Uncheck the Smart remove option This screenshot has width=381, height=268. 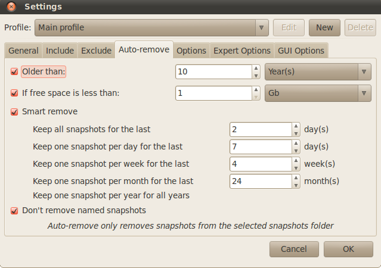pyautogui.click(x=14, y=111)
